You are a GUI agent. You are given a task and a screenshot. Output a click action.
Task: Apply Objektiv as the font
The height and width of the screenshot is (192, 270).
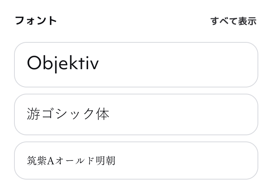click(136, 65)
